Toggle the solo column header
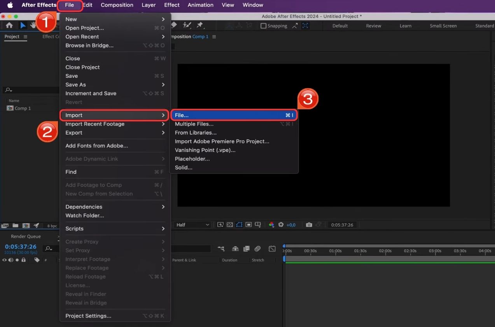Image resolution: width=495 pixels, height=327 pixels. 17,260
